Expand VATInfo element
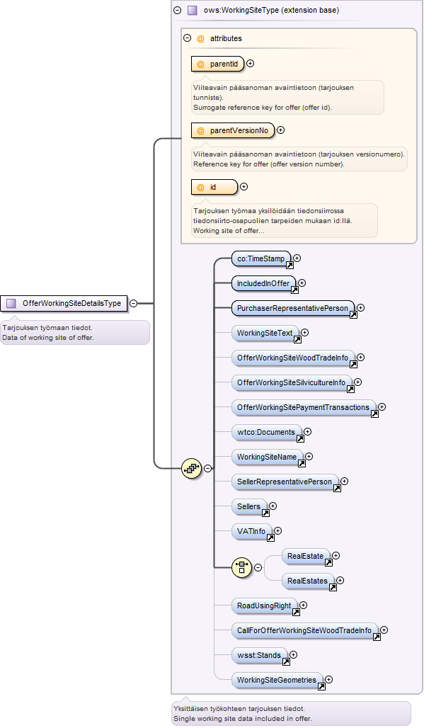Viewport: 424px width, 728px height. (x=278, y=530)
